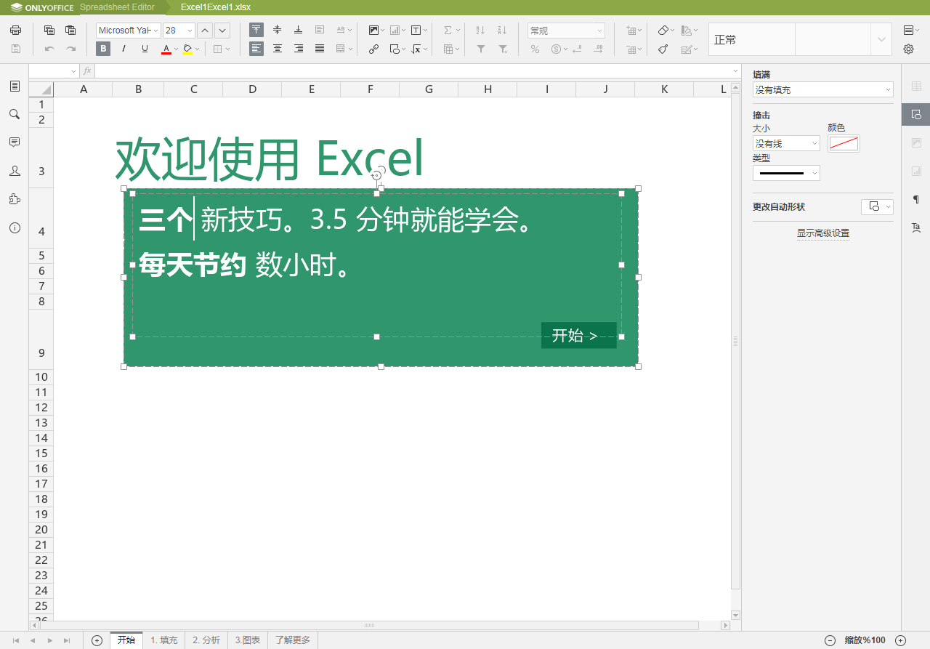Open shape settings in right sidebar
This screenshot has height=649, width=930.
click(916, 114)
